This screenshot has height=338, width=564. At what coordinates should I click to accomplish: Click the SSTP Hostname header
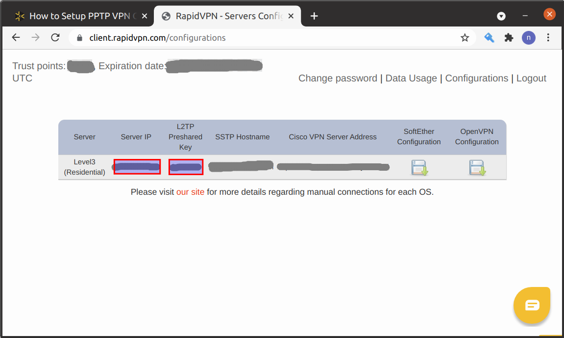pos(243,137)
